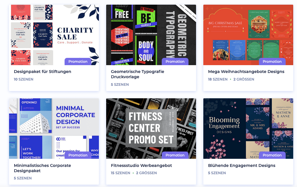Click Promotion badge on Minimal Corporate card
This screenshot has height=187, width=297.
click(x=78, y=155)
